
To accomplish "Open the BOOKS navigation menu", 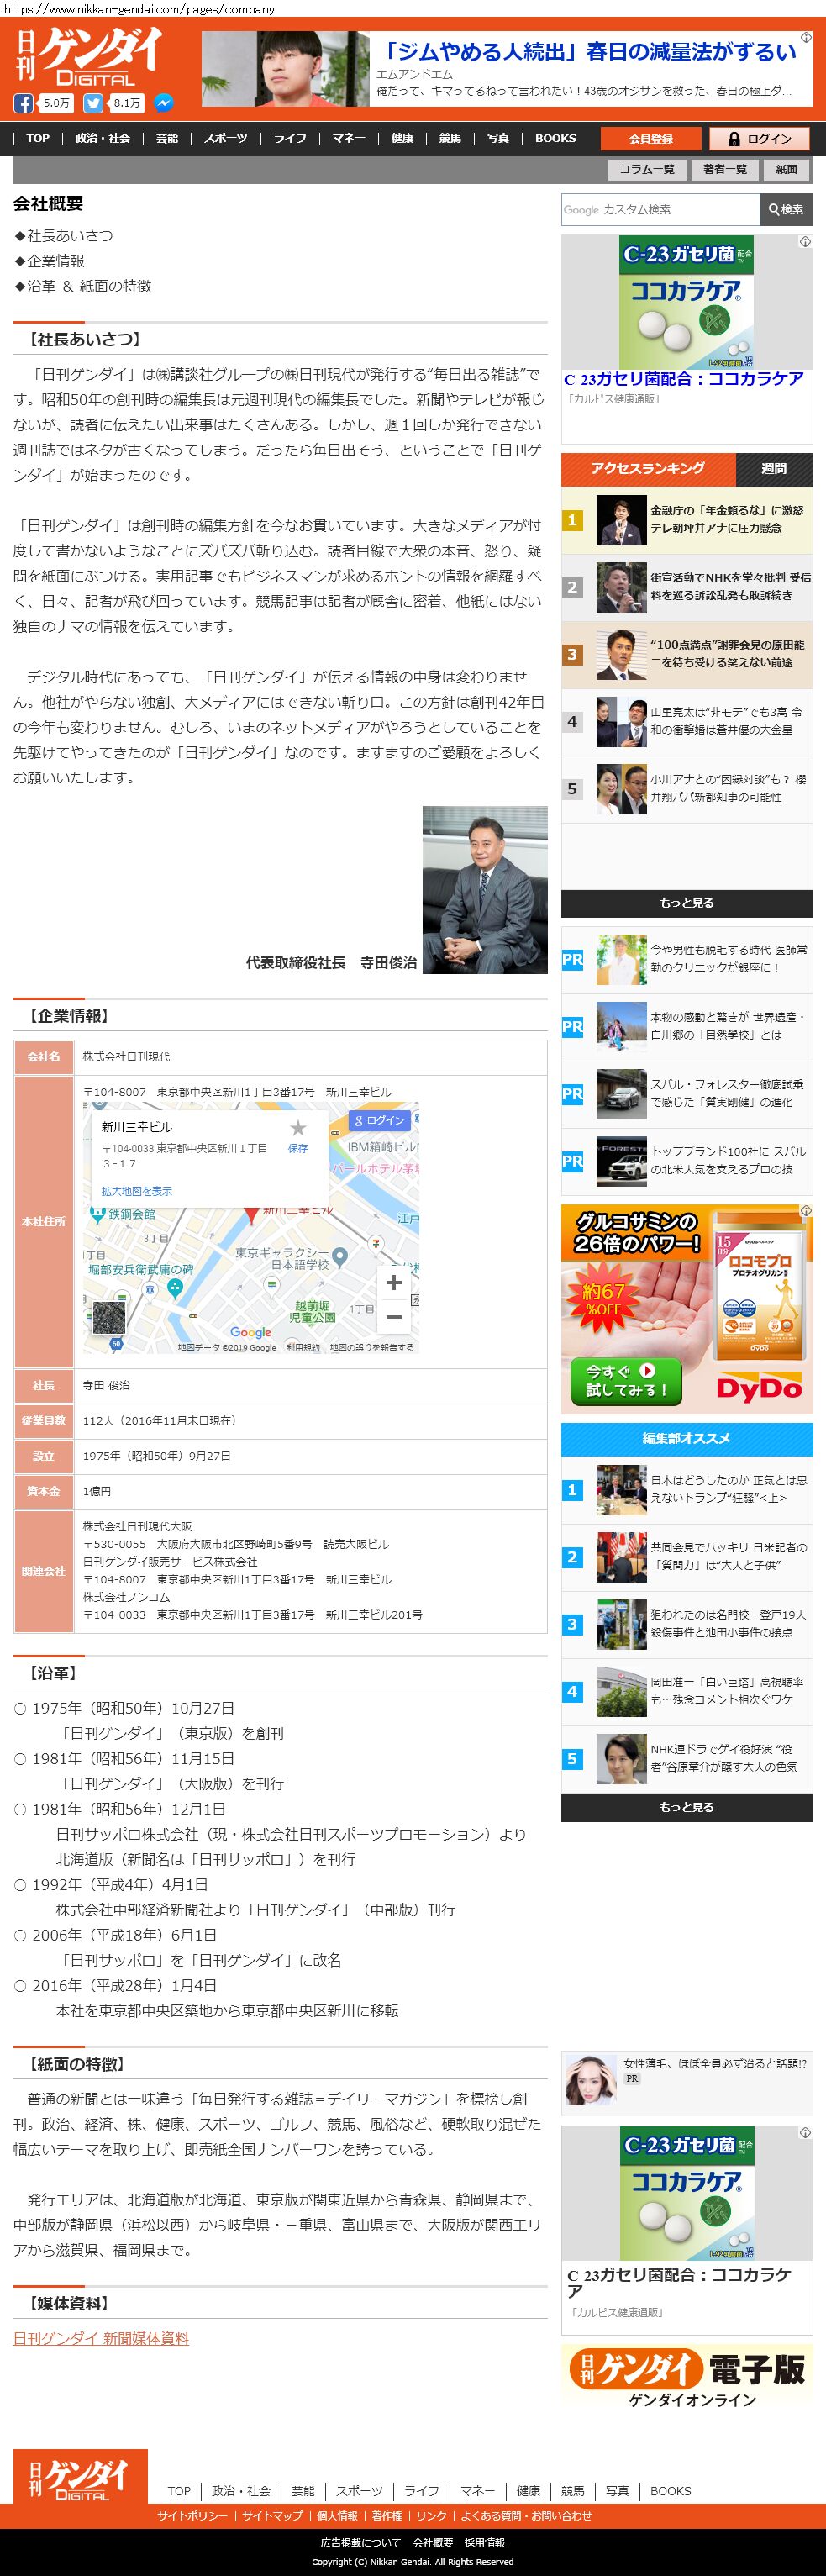I will pyautogui.click(x=555, y=138).
